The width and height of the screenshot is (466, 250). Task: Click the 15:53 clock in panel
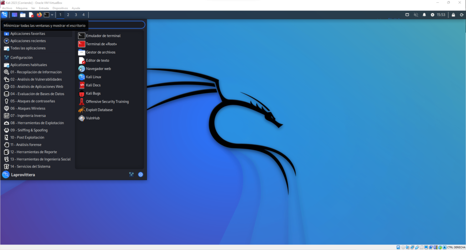[x=441, y=15]
